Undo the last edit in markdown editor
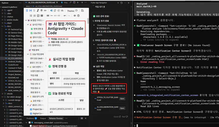The image size is (219, 127). click(65, 15)
